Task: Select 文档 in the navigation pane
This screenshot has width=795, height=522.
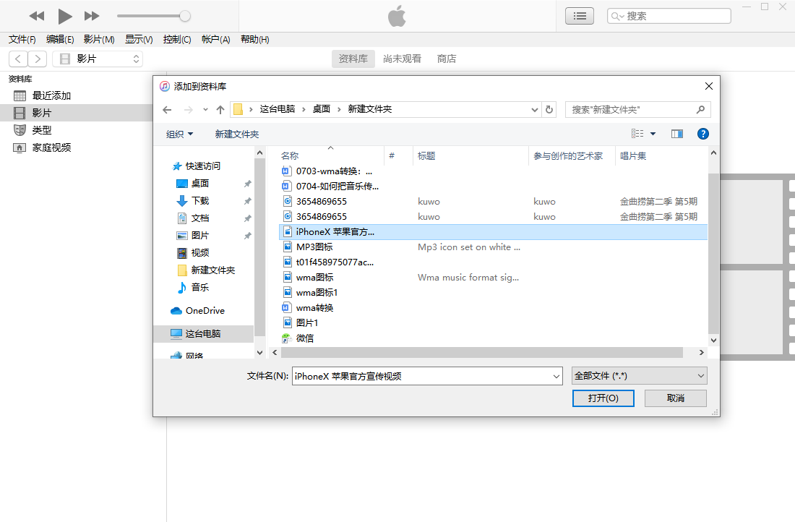Action: pos(199,218)
